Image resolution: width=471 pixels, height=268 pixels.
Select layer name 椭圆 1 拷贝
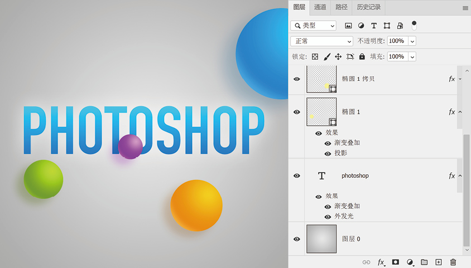[358, 79]
